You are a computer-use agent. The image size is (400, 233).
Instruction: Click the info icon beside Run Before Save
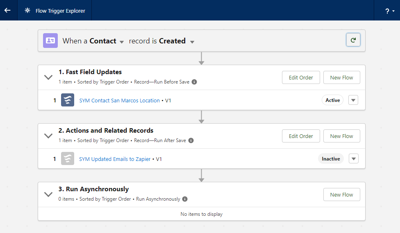[194, 82]
